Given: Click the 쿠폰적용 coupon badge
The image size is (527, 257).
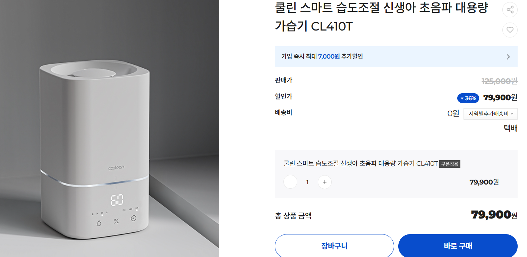Looking at the screenshot, I should coord(450,164).
